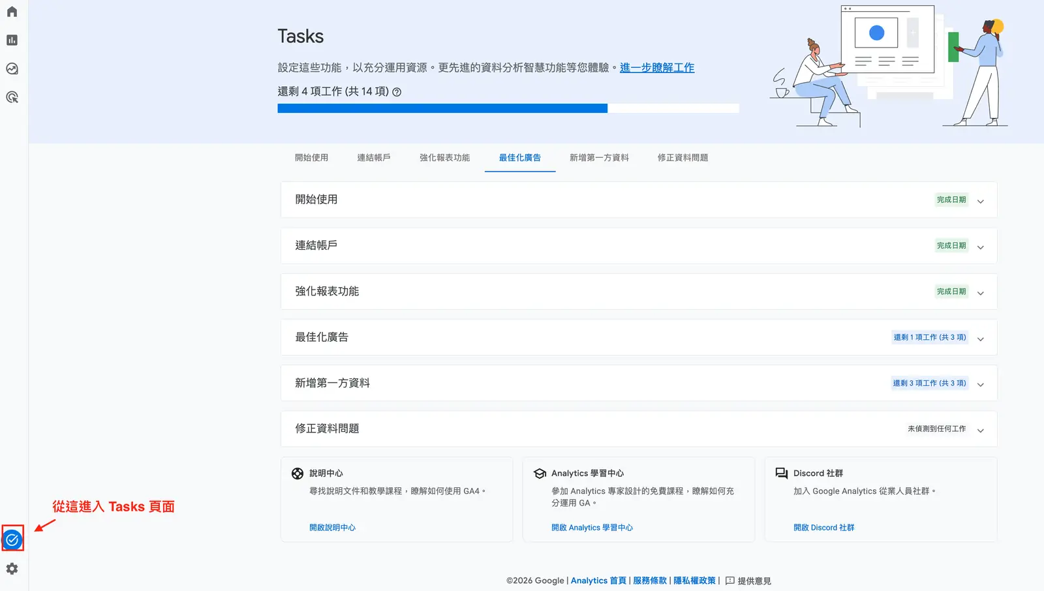Expand the 強化報表功能 section chevron
This screenshot has width=1044, height=591.
click(x=980, y=293)
